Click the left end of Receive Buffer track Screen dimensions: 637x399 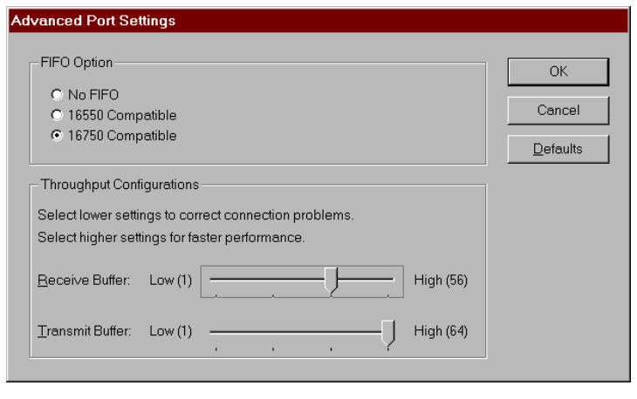[212, 280]
